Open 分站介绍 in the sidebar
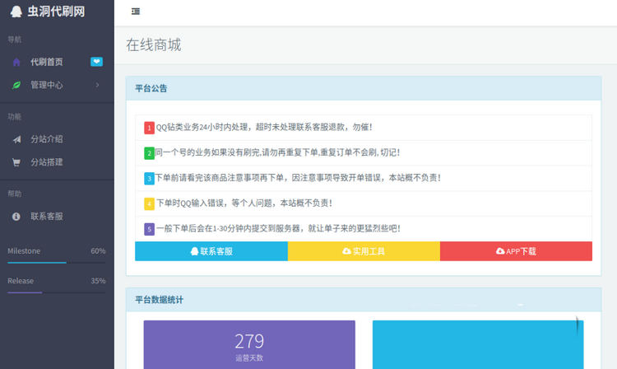617x369 pixels. point(47,139)
